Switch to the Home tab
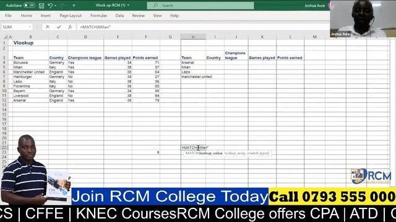Screen dimensions: 396x222 tap(26, 15)
